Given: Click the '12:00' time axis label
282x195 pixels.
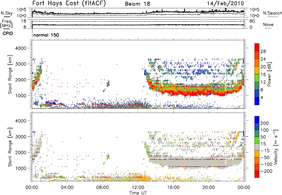Looking at the screenshot, I should [x=138, y=188].
